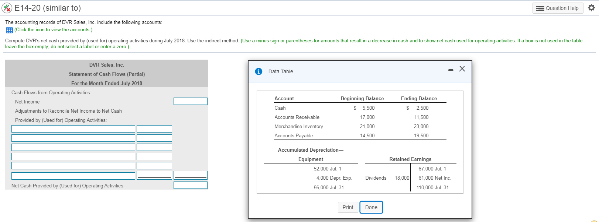Open the settings gear icon

[591, 8]
